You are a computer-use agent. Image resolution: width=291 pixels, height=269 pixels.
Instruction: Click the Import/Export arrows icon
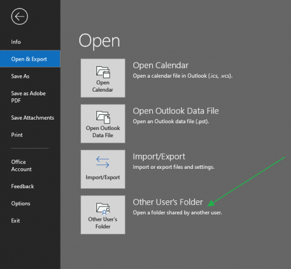102,162
